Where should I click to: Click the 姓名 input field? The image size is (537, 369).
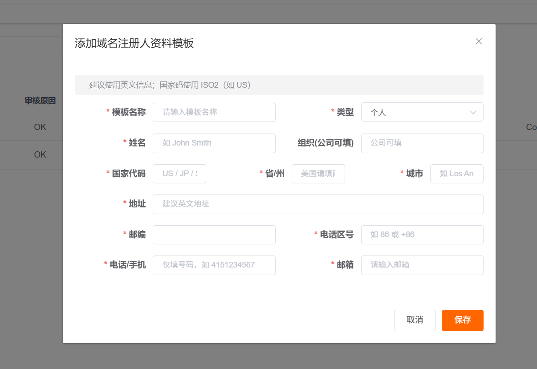pyautogui.click(x=214, y=143)
